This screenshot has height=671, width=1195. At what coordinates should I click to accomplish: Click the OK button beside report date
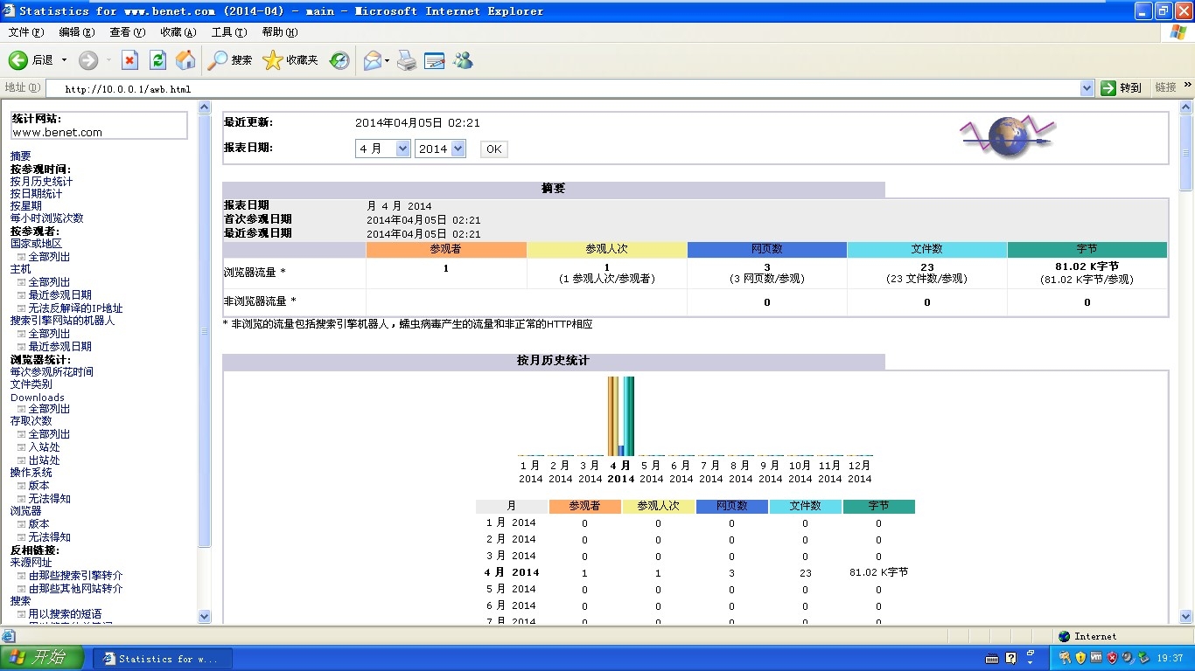[494, 149]
